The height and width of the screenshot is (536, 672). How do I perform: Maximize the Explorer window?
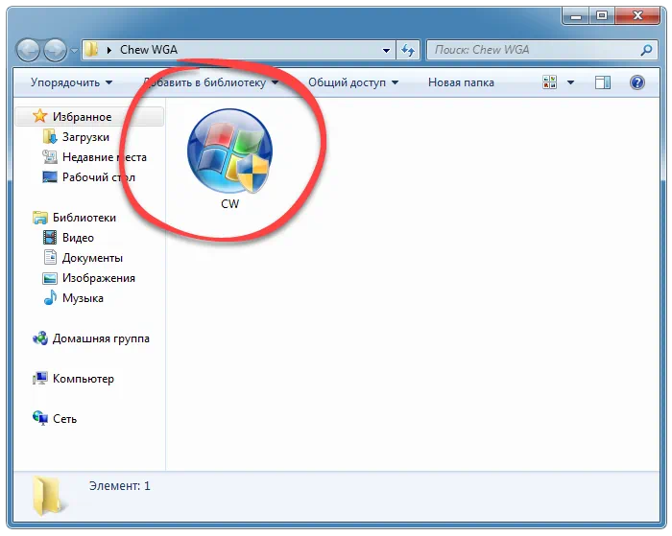602,16
